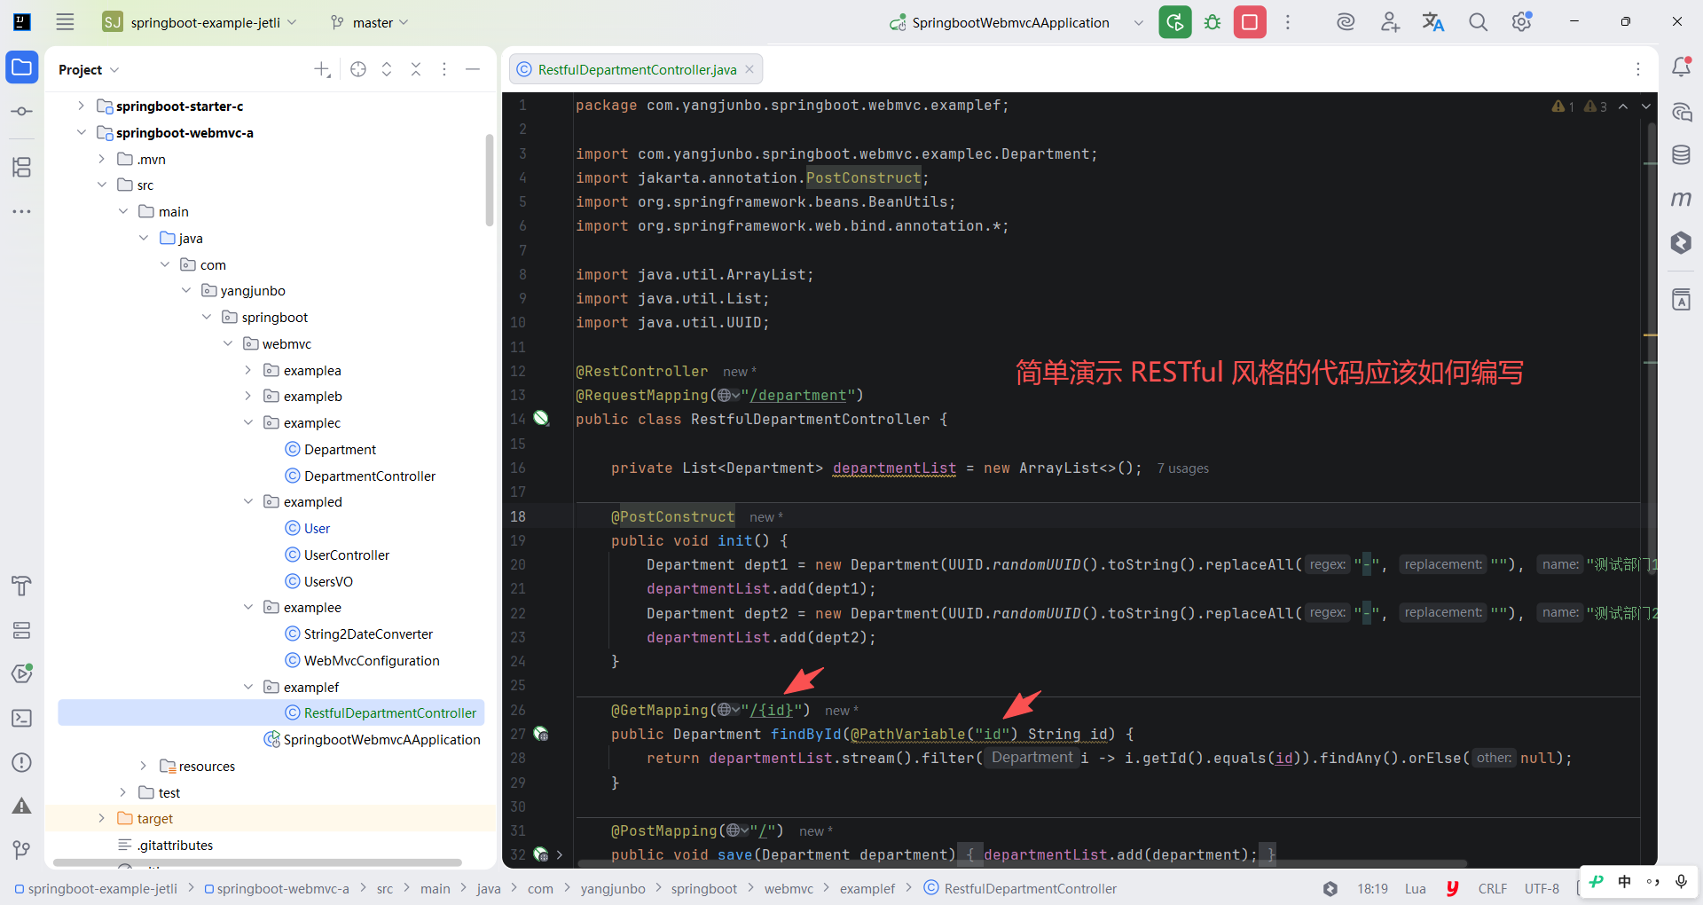Hide the Project panel
Image resolution: width=1703 pixels, height=905 pixels.
point(473,69)
